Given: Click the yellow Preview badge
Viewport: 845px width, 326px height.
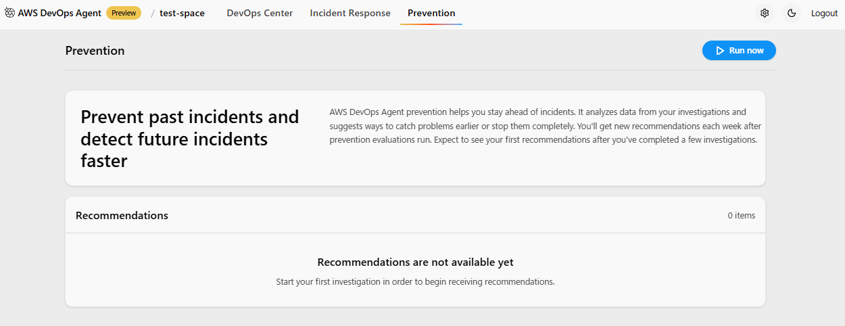Looking at the screenshot, I should pos(124,13).
